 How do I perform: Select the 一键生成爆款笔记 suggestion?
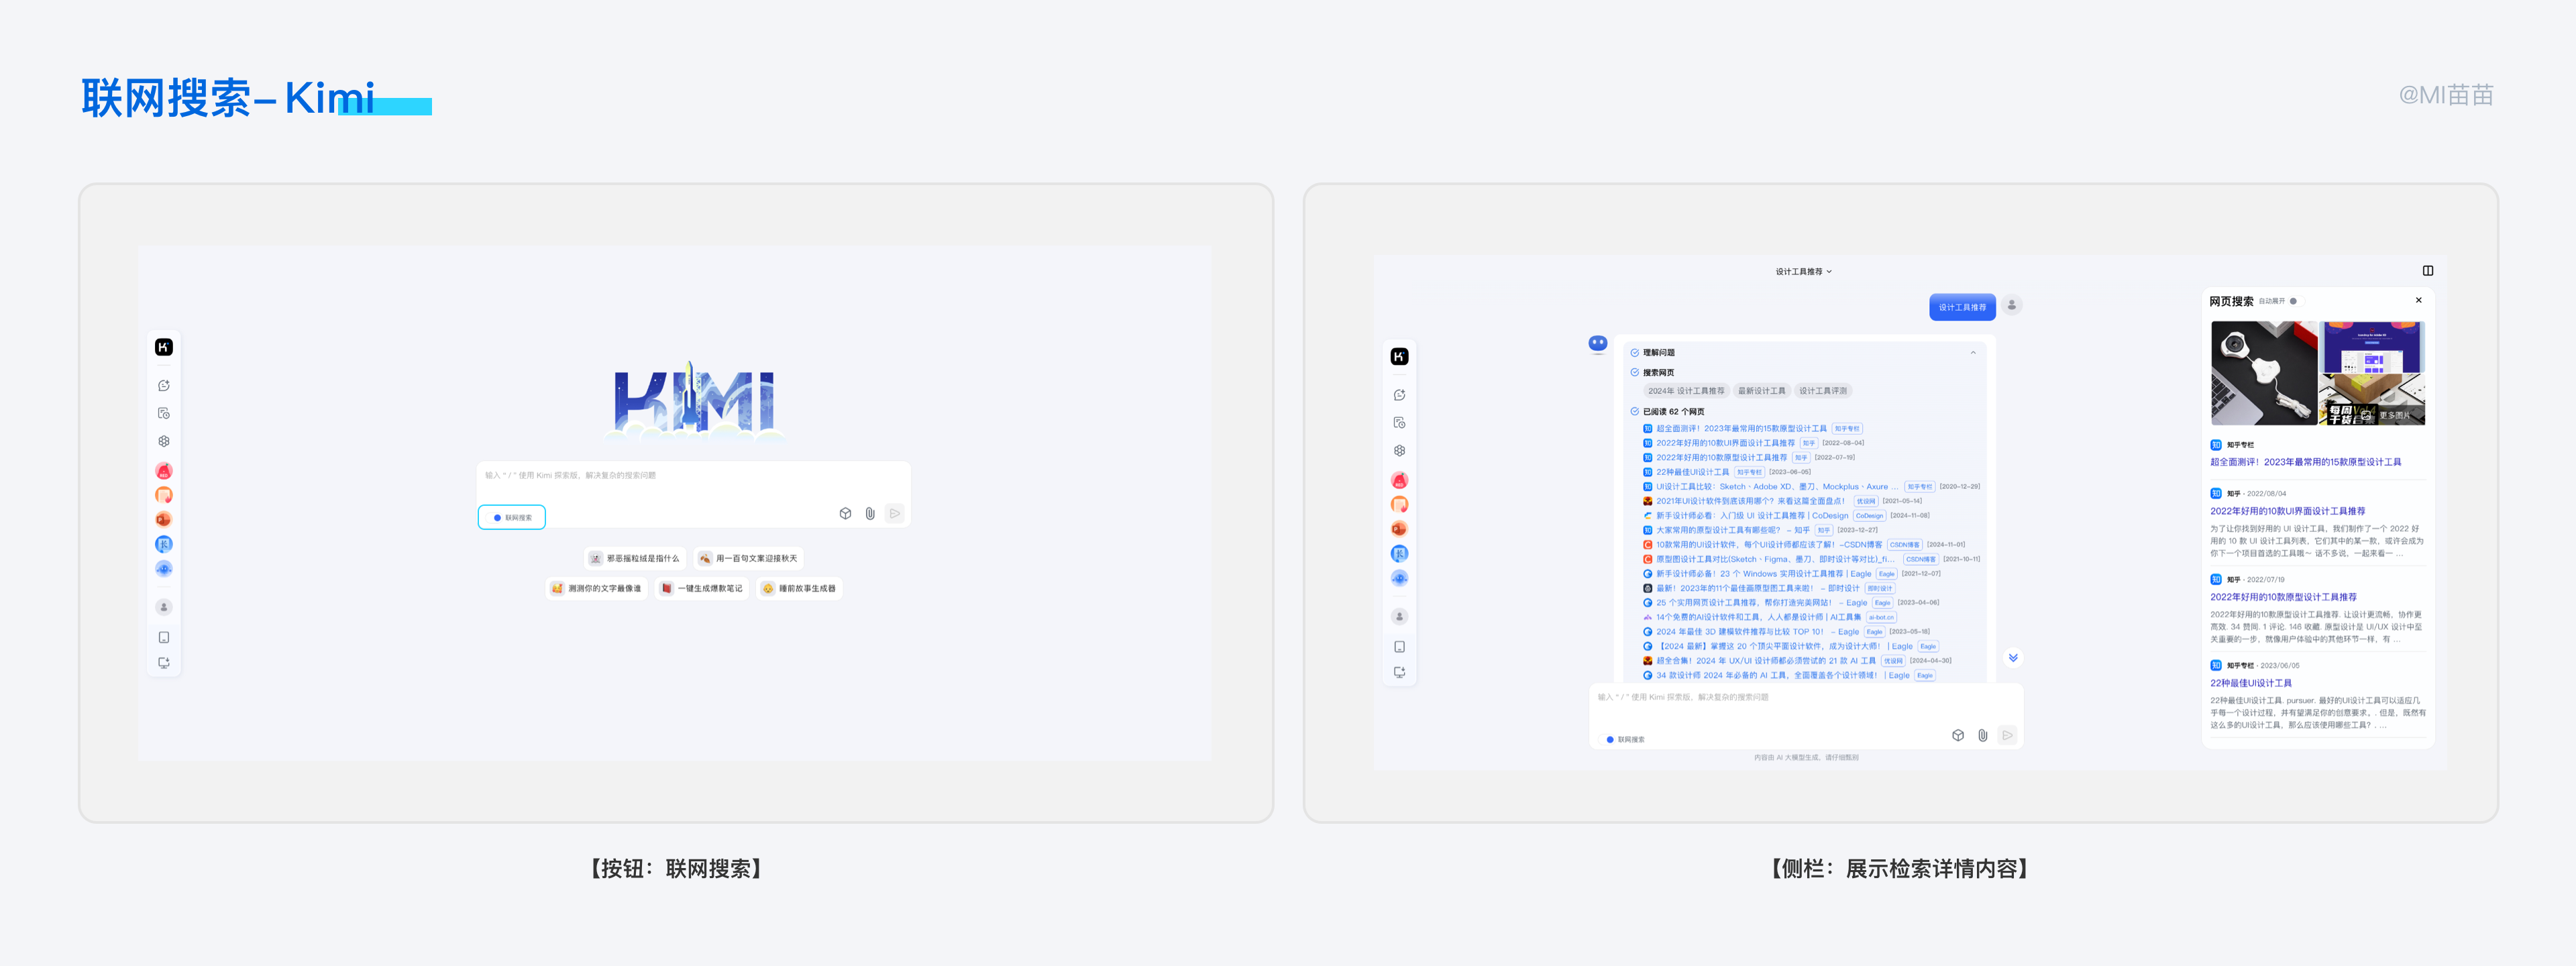point(702,589)
